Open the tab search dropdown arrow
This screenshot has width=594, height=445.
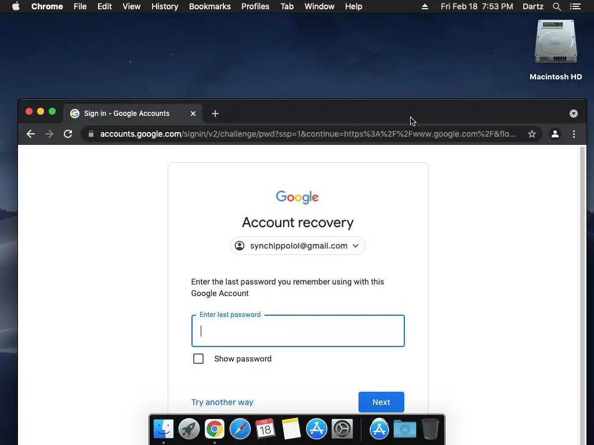[574, 114]
